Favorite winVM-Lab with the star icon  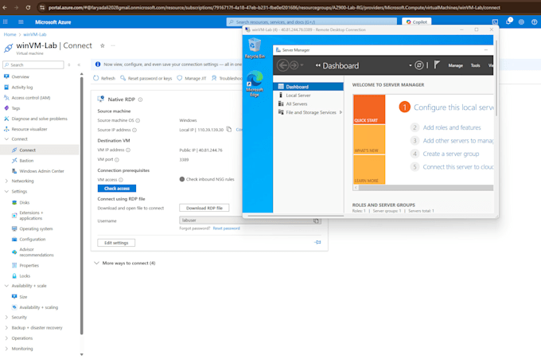click(102, 45)
